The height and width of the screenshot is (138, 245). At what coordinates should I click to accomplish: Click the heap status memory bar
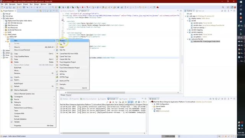tap(170, 136)
